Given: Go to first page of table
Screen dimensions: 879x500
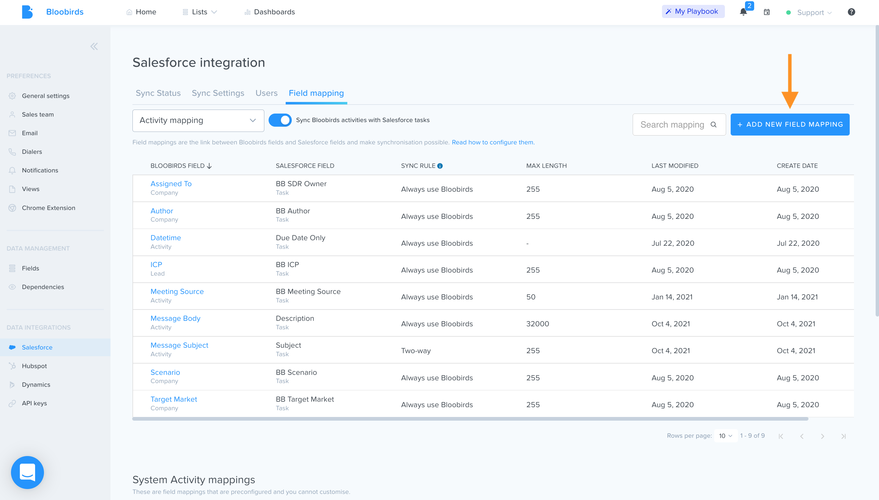Looking at the screenshot, I should [781, 436].
